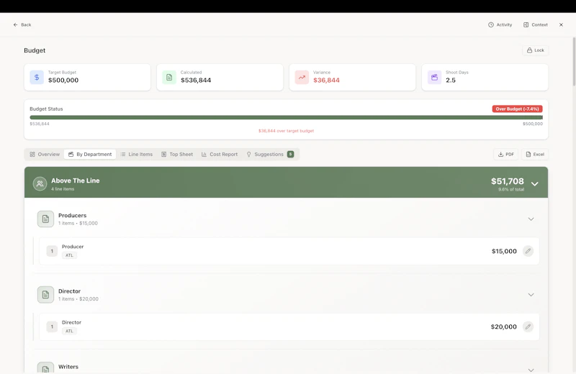Click the Target Budget dollar icon

(37, 78)
